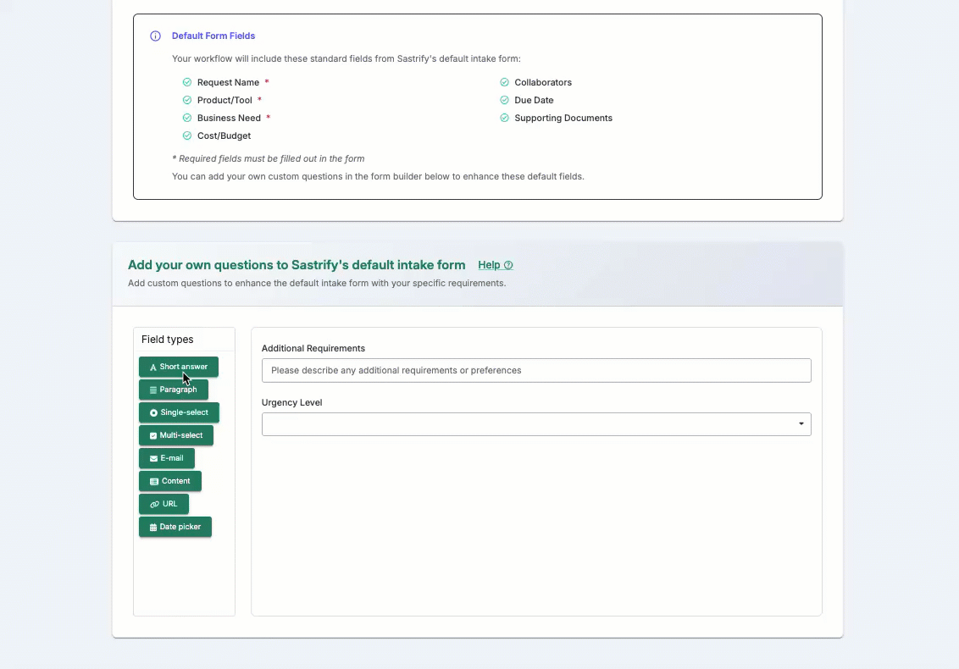Click the Default Form Fields heading
The height and width of the screenshot is (669, 959).
click(x=213, y=36)
